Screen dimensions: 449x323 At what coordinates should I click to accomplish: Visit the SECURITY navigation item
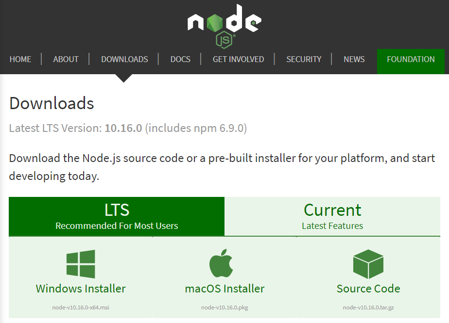pos(304,59)
